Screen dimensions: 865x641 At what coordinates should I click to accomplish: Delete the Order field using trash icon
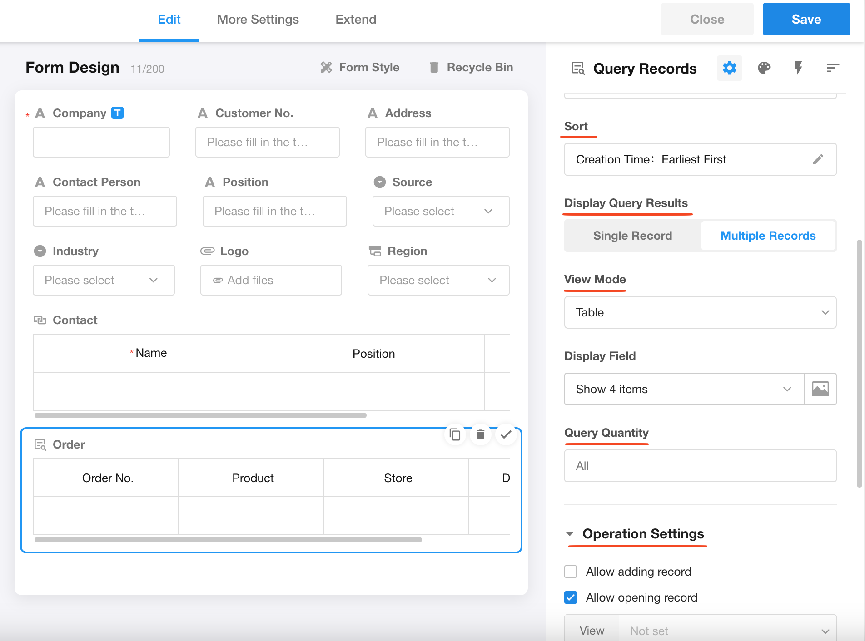480,435
